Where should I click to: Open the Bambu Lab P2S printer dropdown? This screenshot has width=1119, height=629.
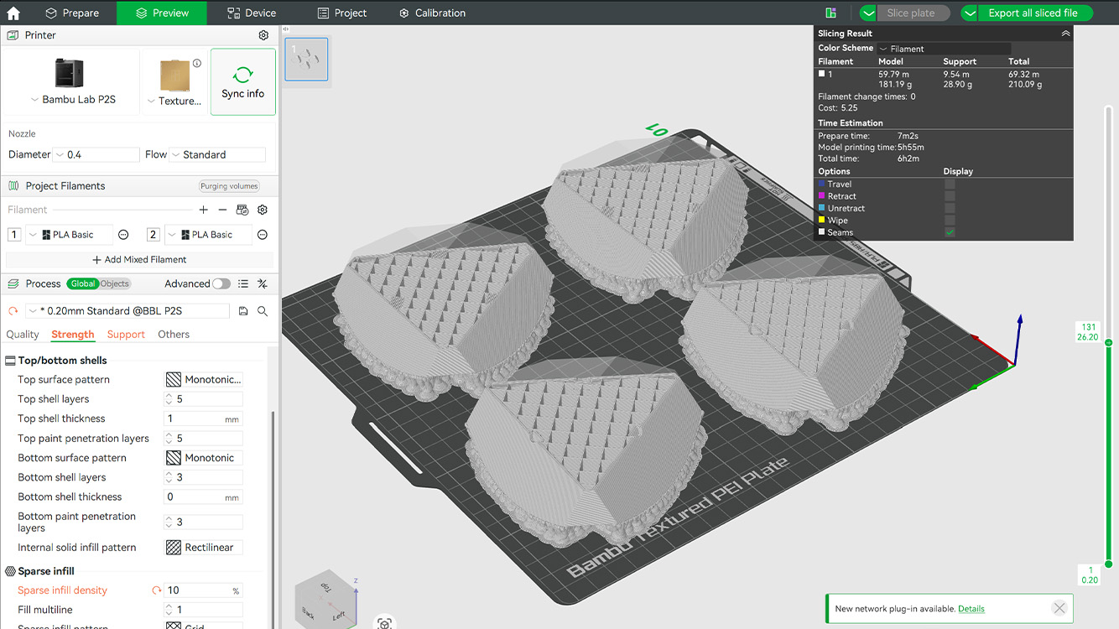(x=73, y=100)
